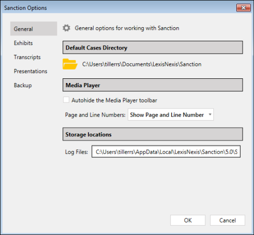
Task: Dismiss the dialog using Cancel
Action: (227, 220)
